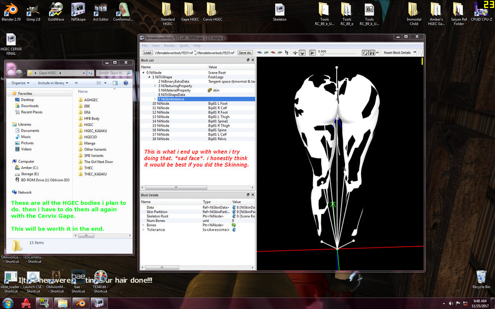495x309 pixels.
Task: Click the load file path input field
Action: (174, 53)
